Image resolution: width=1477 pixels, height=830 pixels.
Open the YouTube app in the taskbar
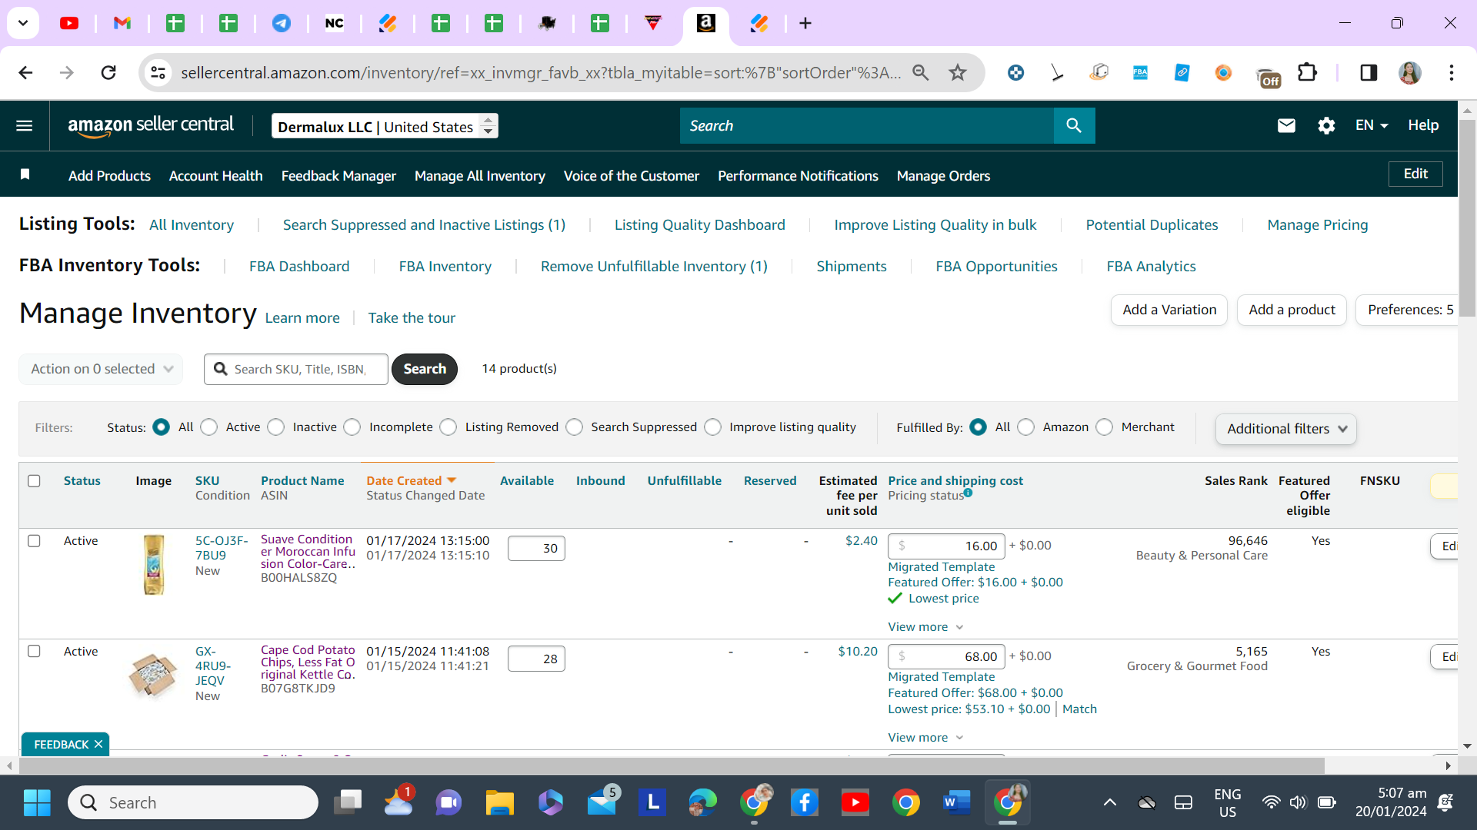point(855,802)
